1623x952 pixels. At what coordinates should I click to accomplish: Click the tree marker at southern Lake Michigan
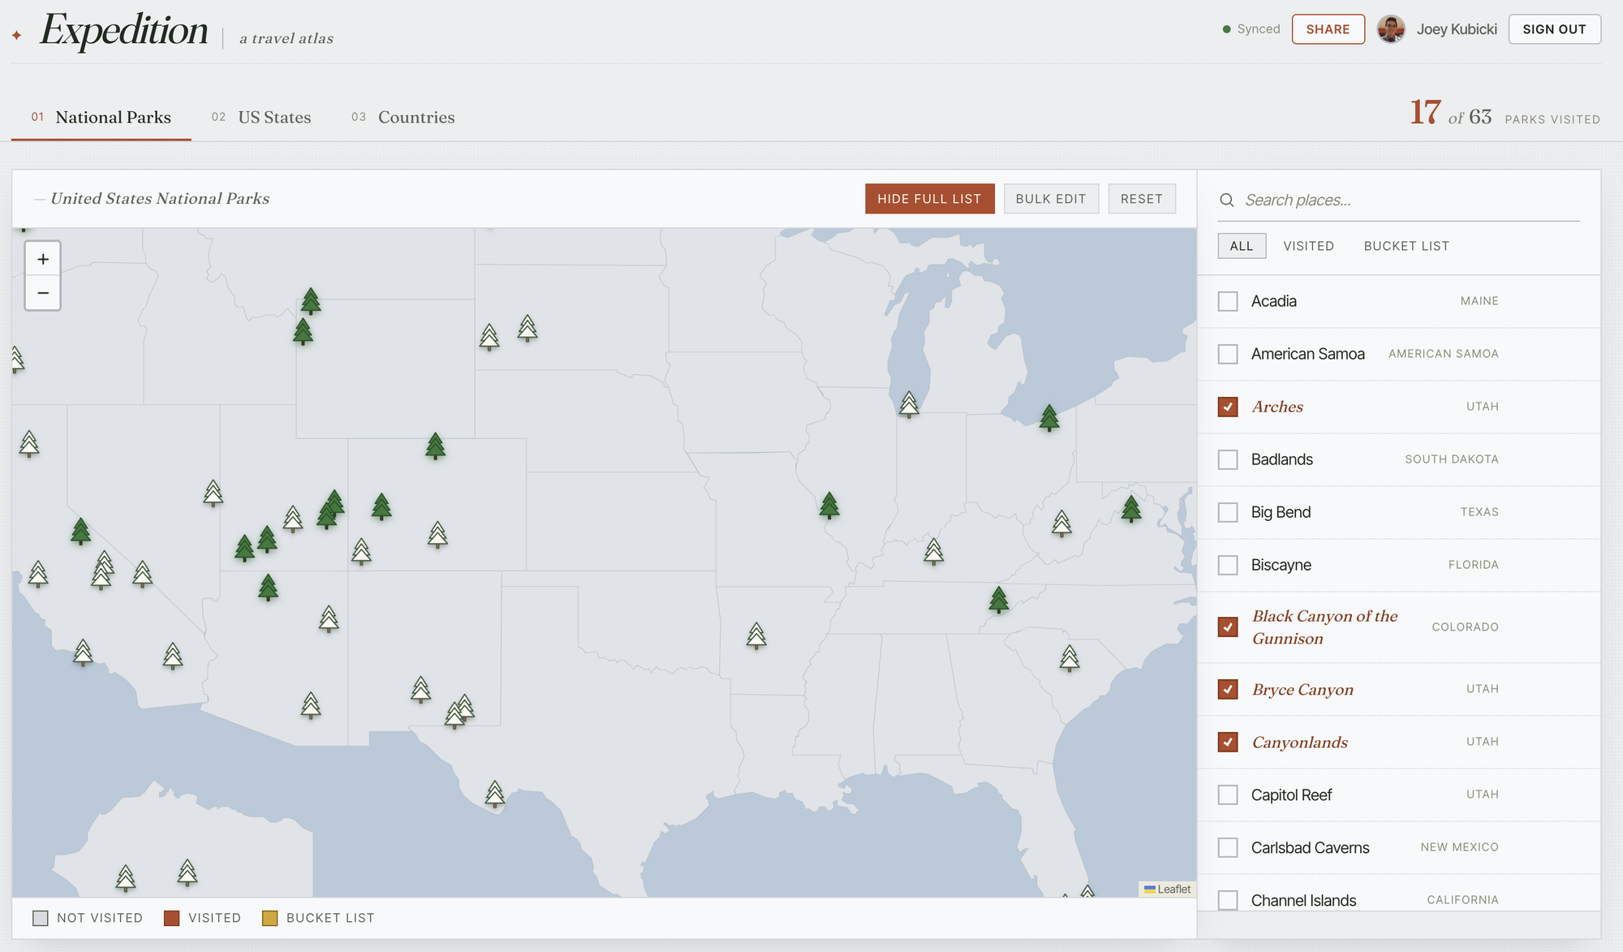pyautogui.click(x=909, y=403)
